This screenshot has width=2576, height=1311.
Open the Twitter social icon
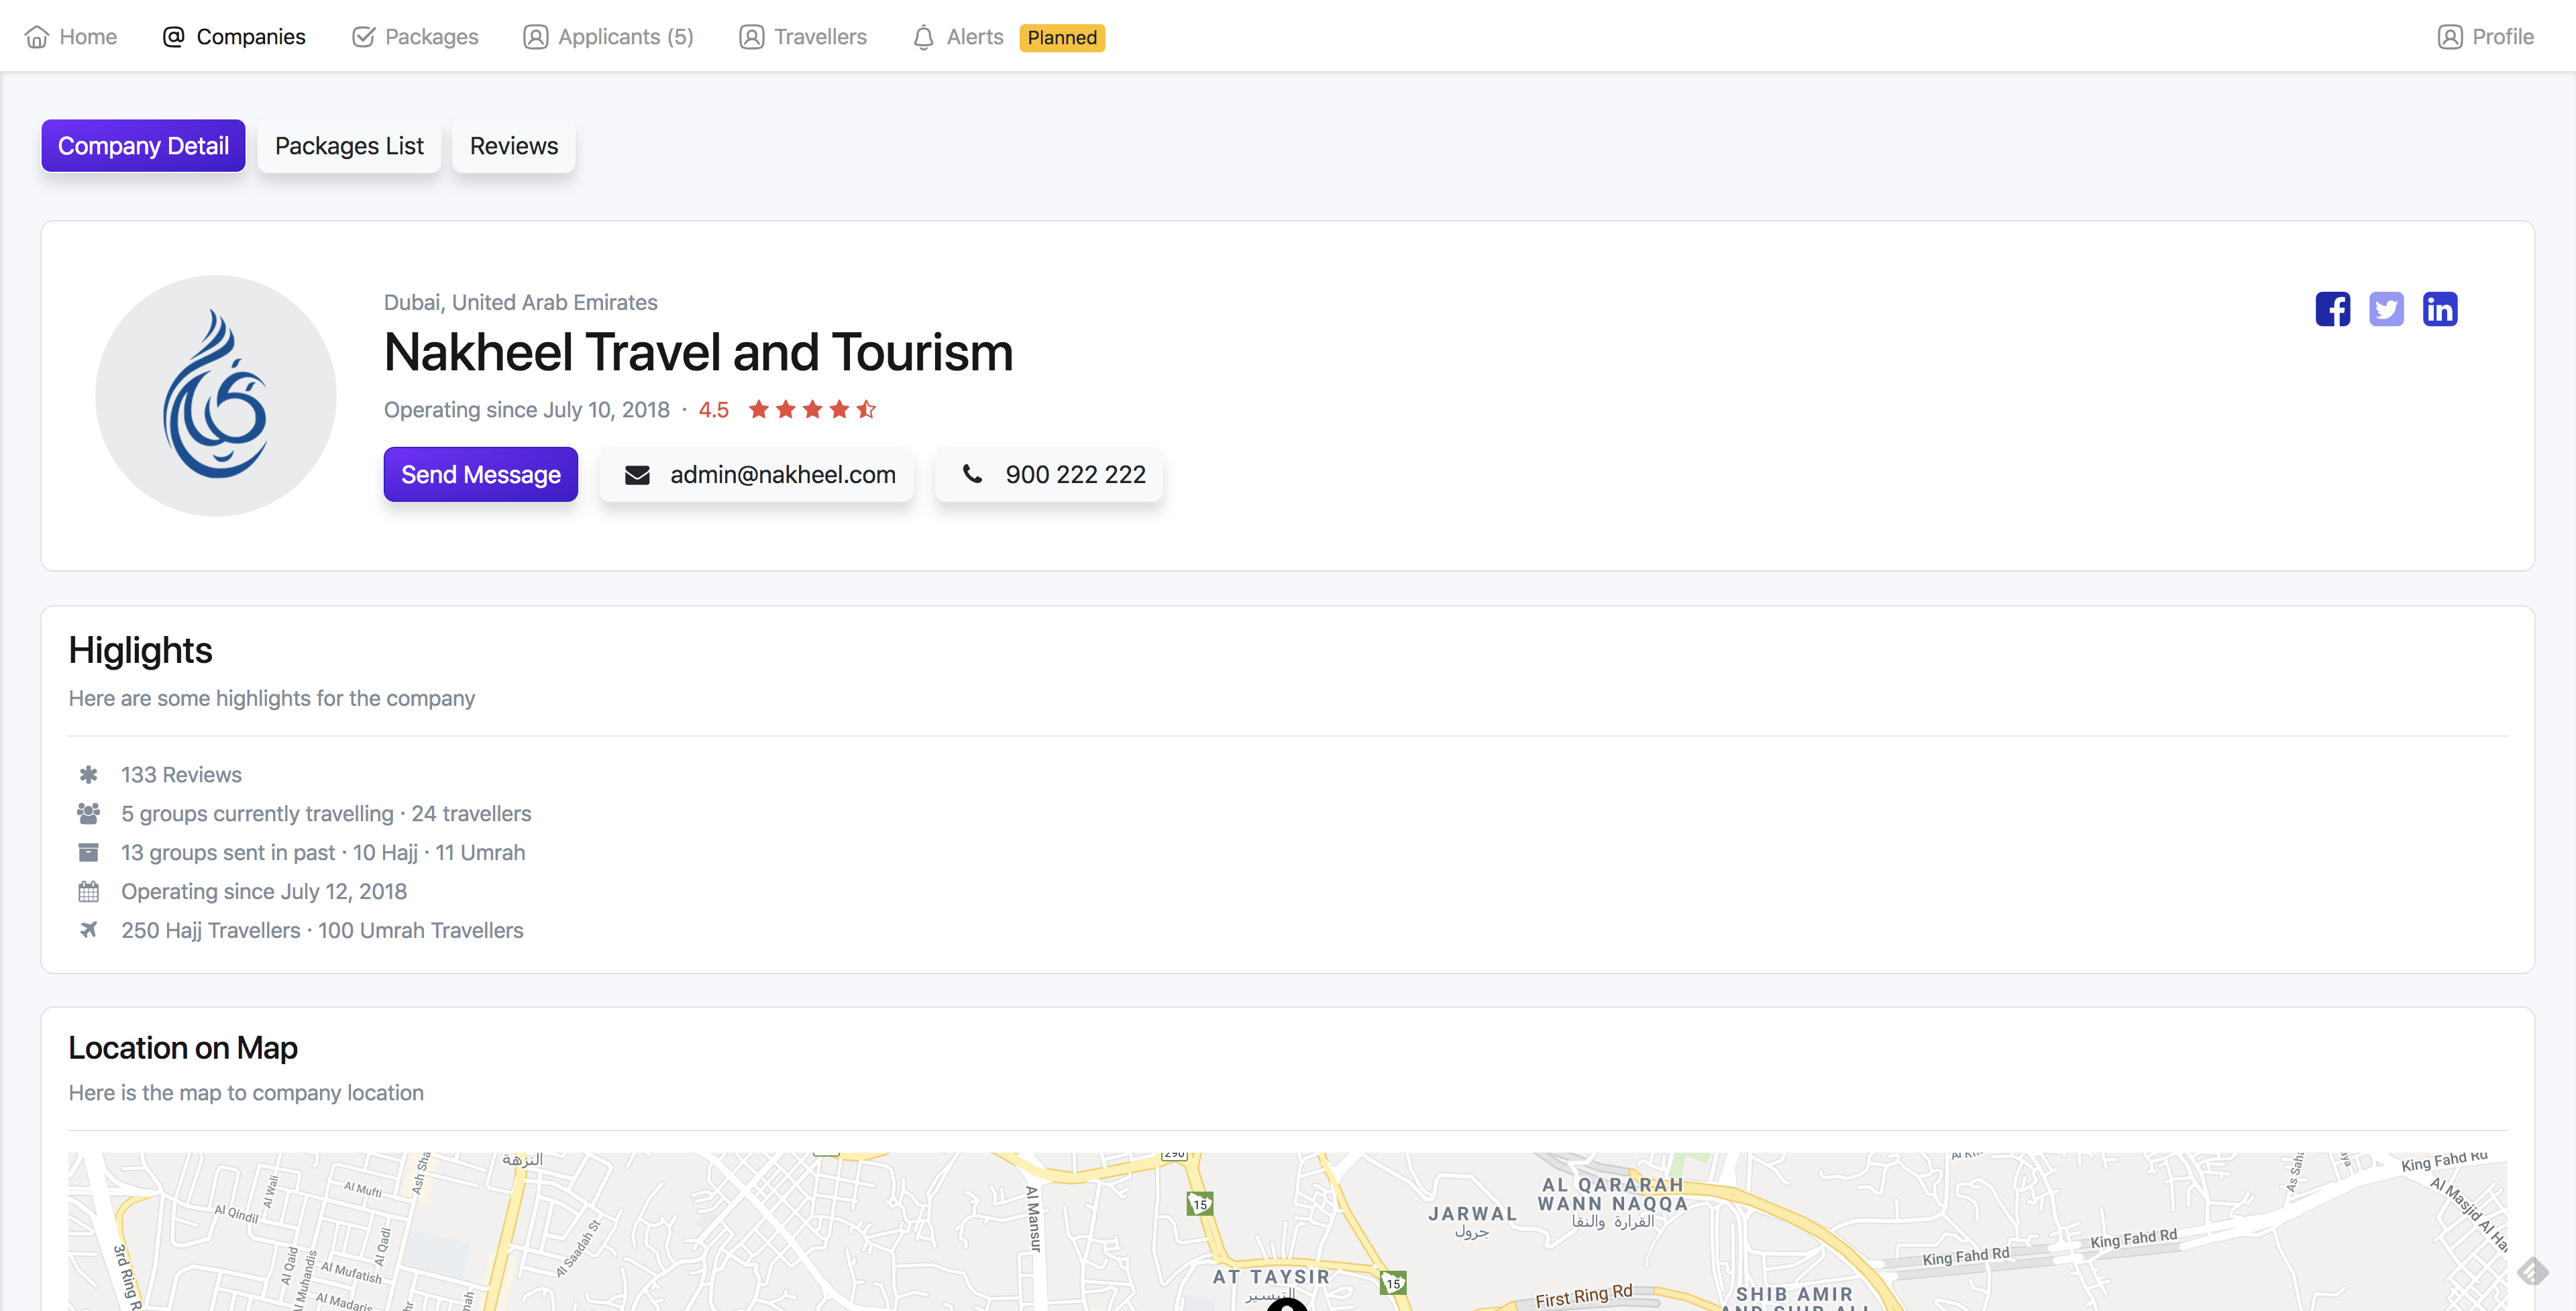2386,309
